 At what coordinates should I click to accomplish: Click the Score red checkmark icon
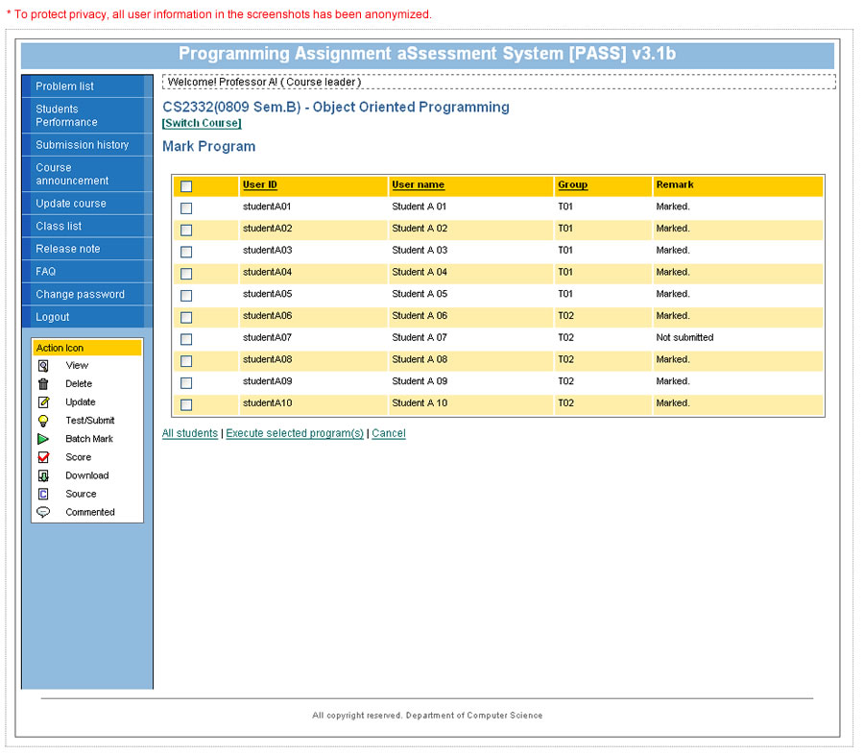(43, 457)
